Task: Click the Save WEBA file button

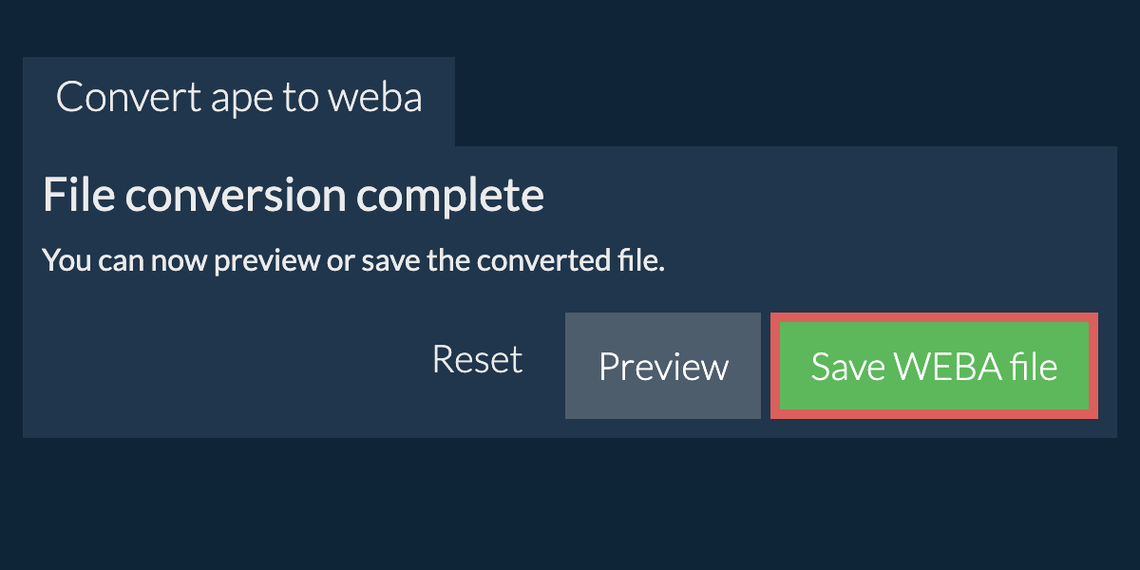Action: pos(934,366)
